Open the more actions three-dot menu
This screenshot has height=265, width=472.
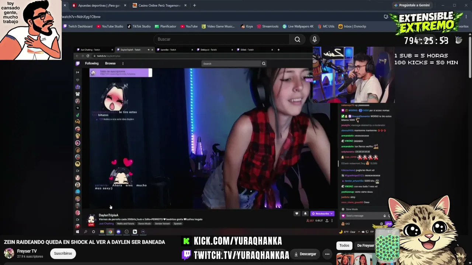(x=327, y=254)
